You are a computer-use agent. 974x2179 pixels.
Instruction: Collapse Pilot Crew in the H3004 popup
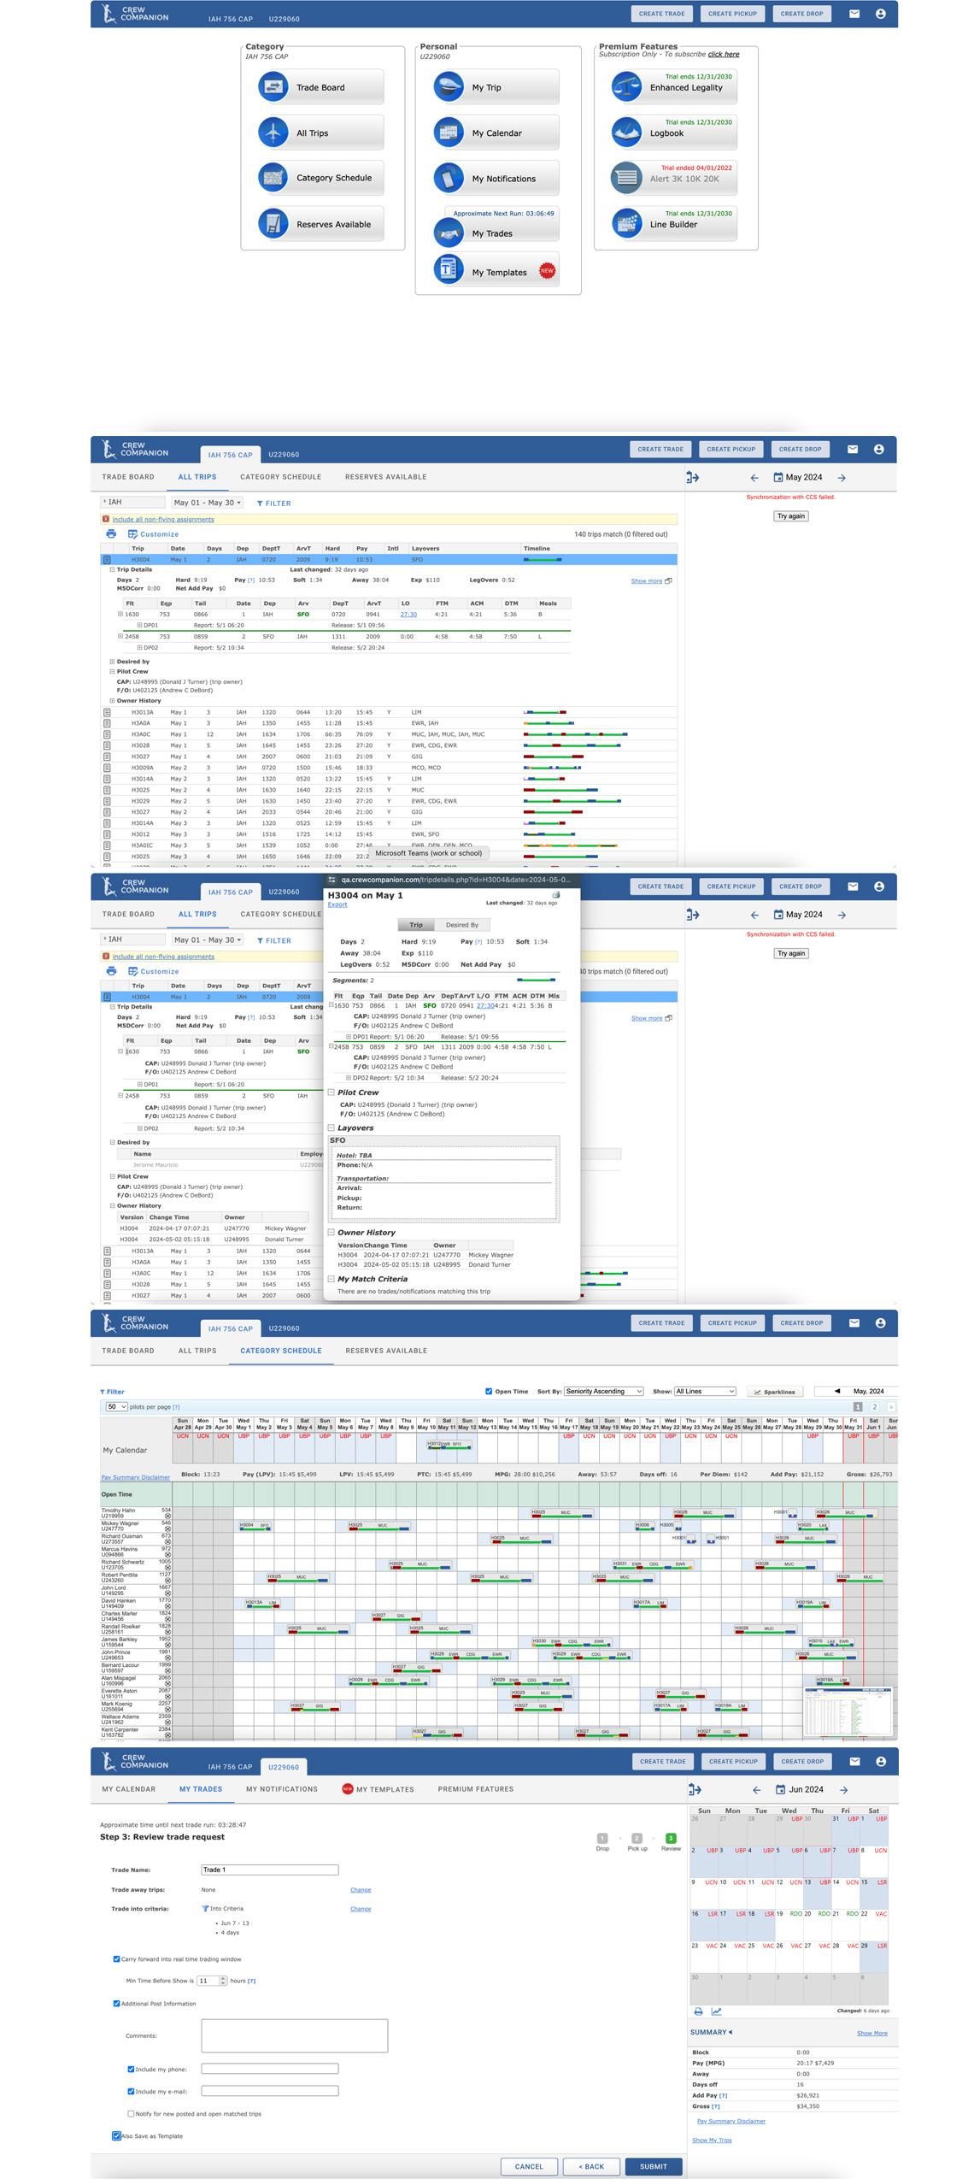point(332,1092)
